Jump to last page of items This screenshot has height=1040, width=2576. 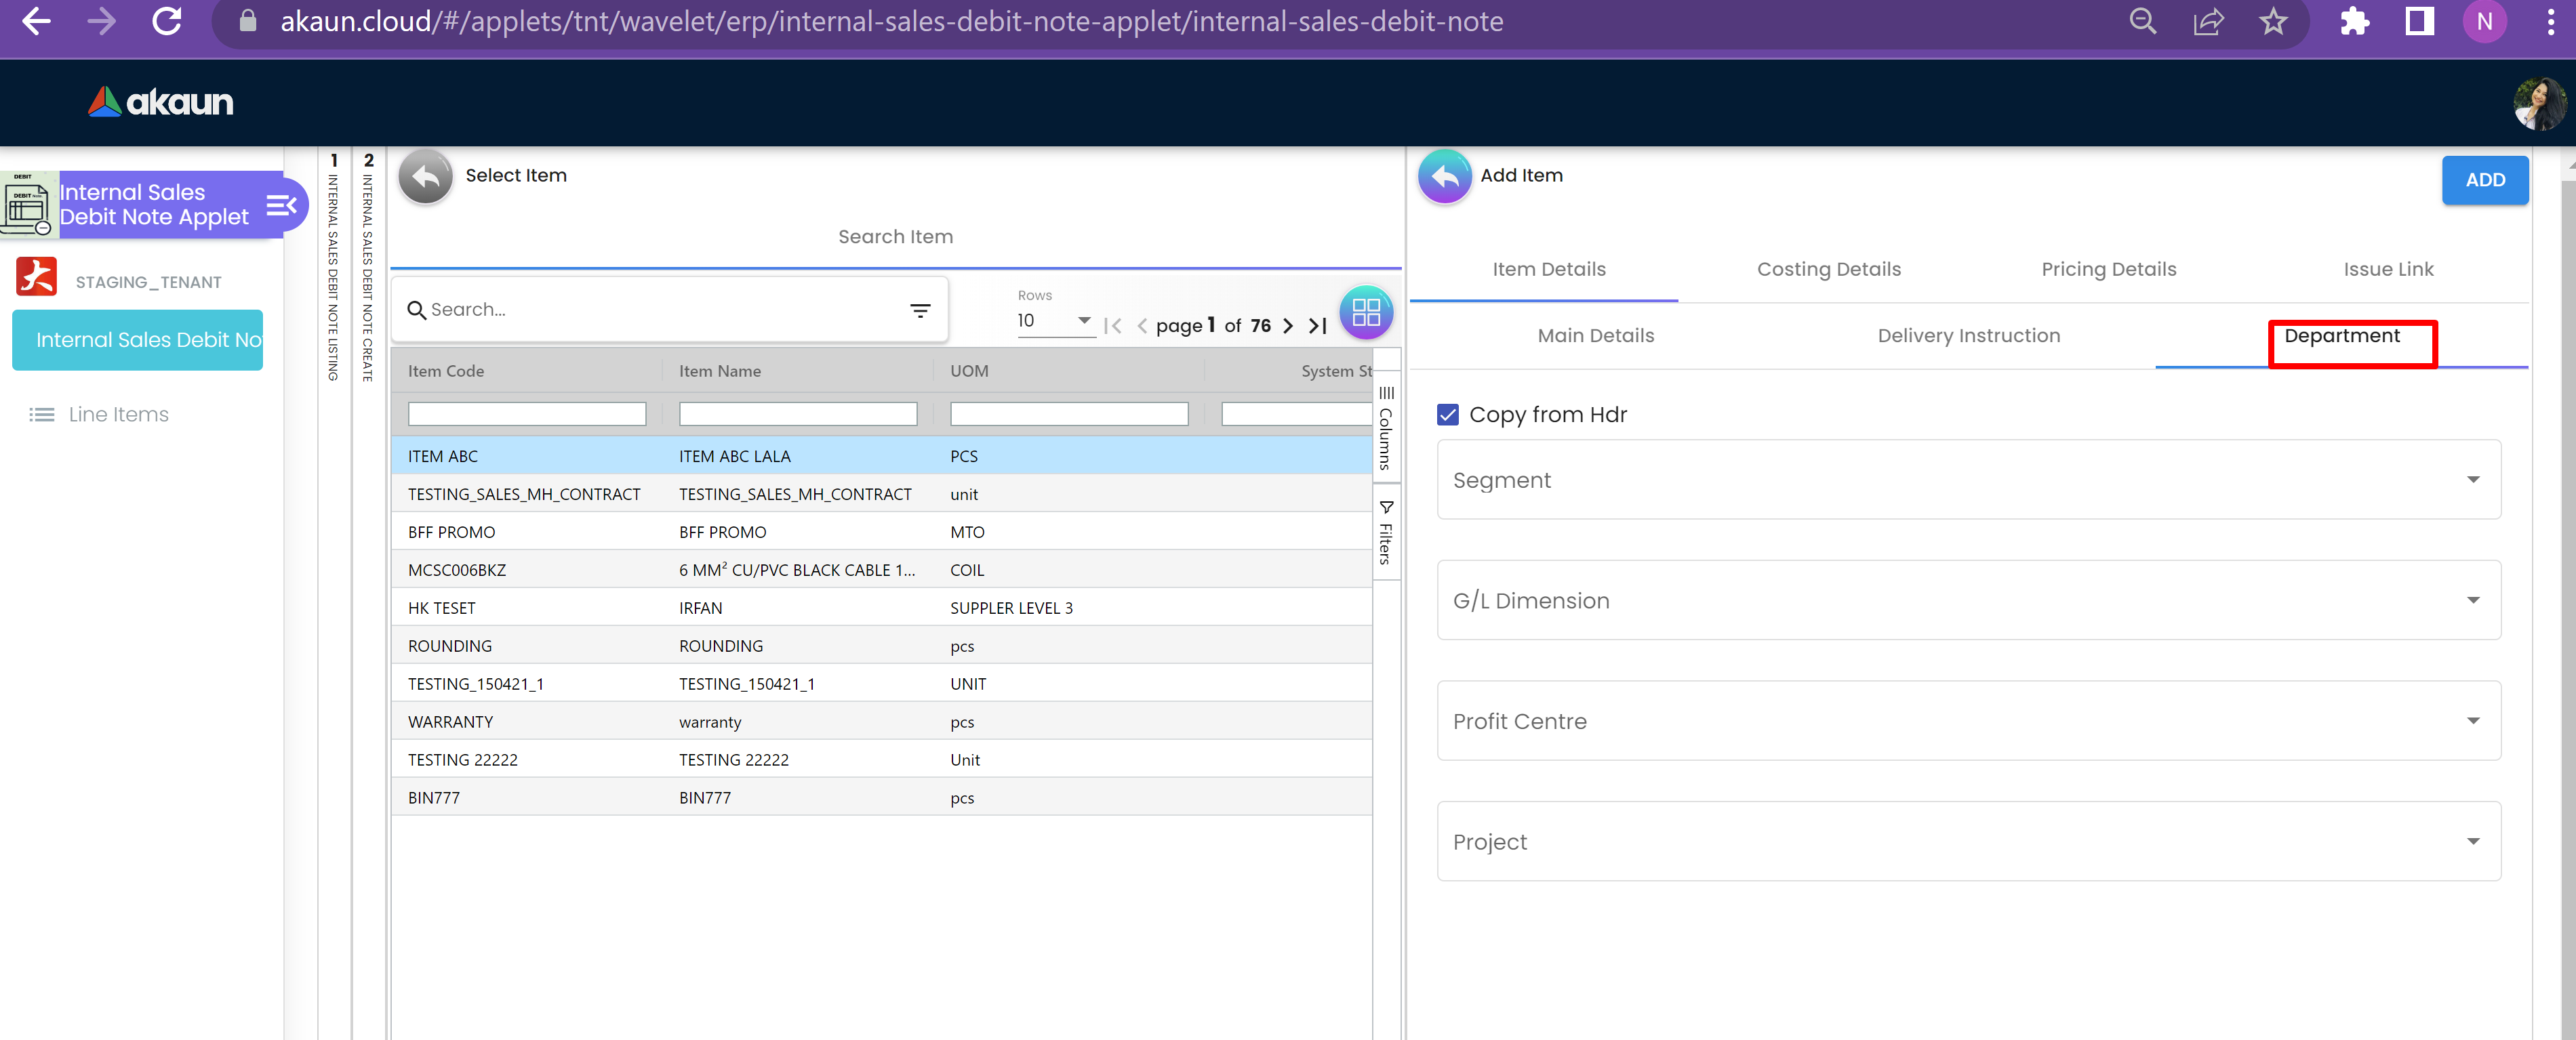click(x=1318, y=326)
